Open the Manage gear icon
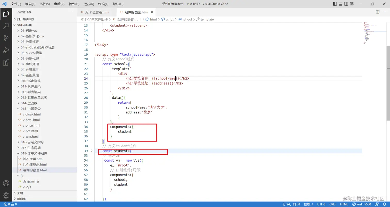The image size is (390, 207). (x=6, y=195)
